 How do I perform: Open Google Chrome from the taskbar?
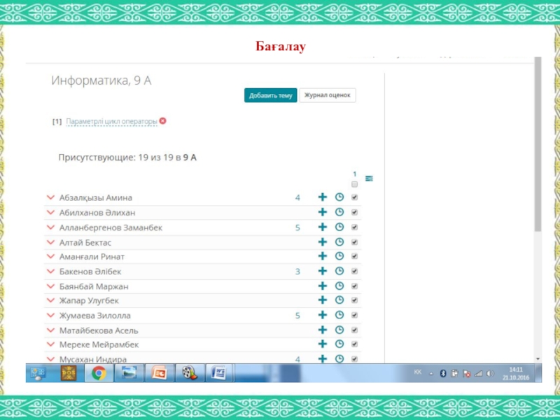(x=98, y=373)
